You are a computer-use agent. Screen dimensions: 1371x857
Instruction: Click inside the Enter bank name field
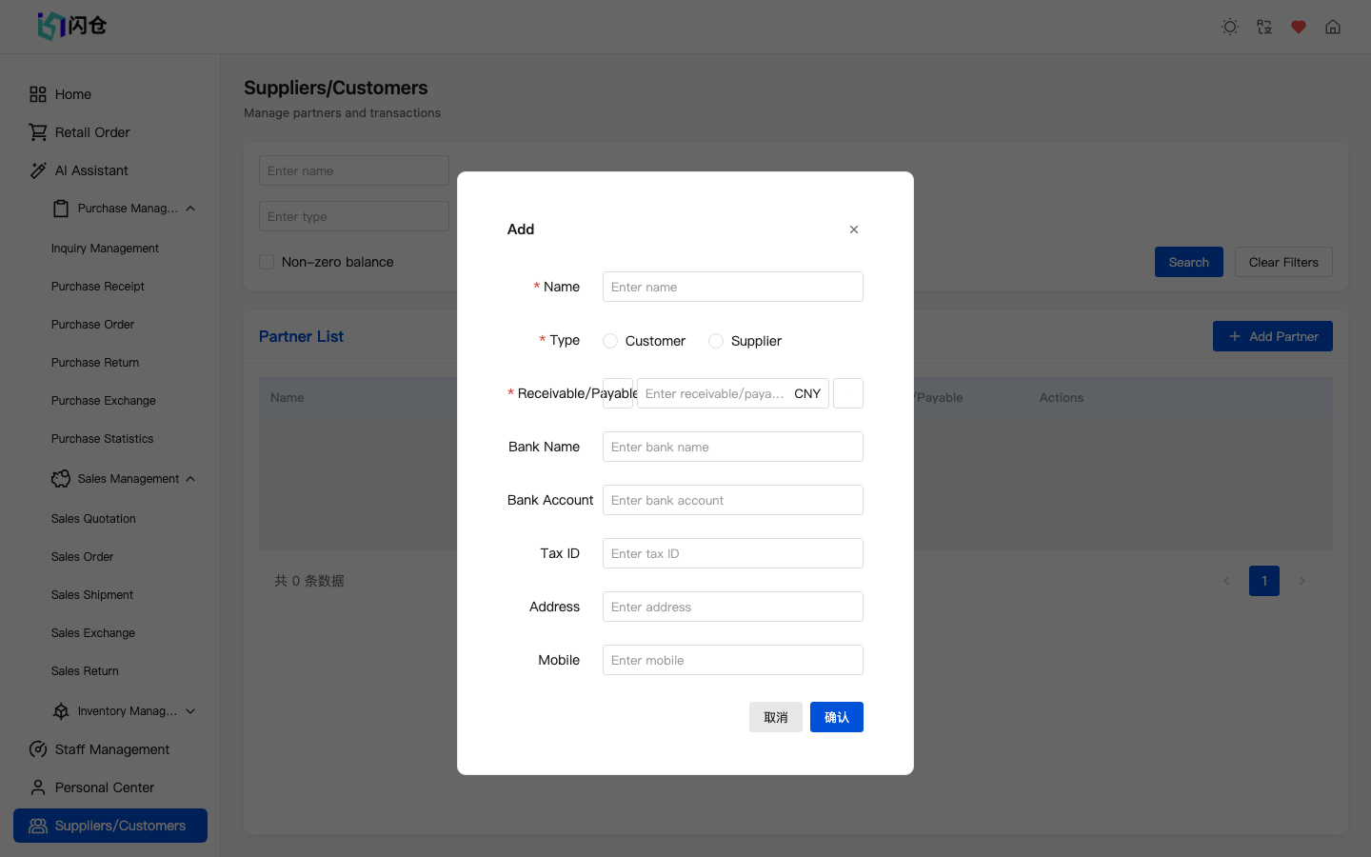pos(732,447)
